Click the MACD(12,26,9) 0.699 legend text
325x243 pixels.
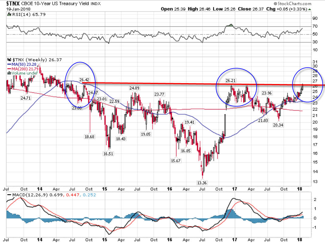[x=38, y=195]
